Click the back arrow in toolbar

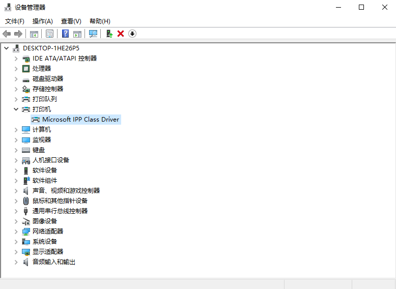[7, 34]
